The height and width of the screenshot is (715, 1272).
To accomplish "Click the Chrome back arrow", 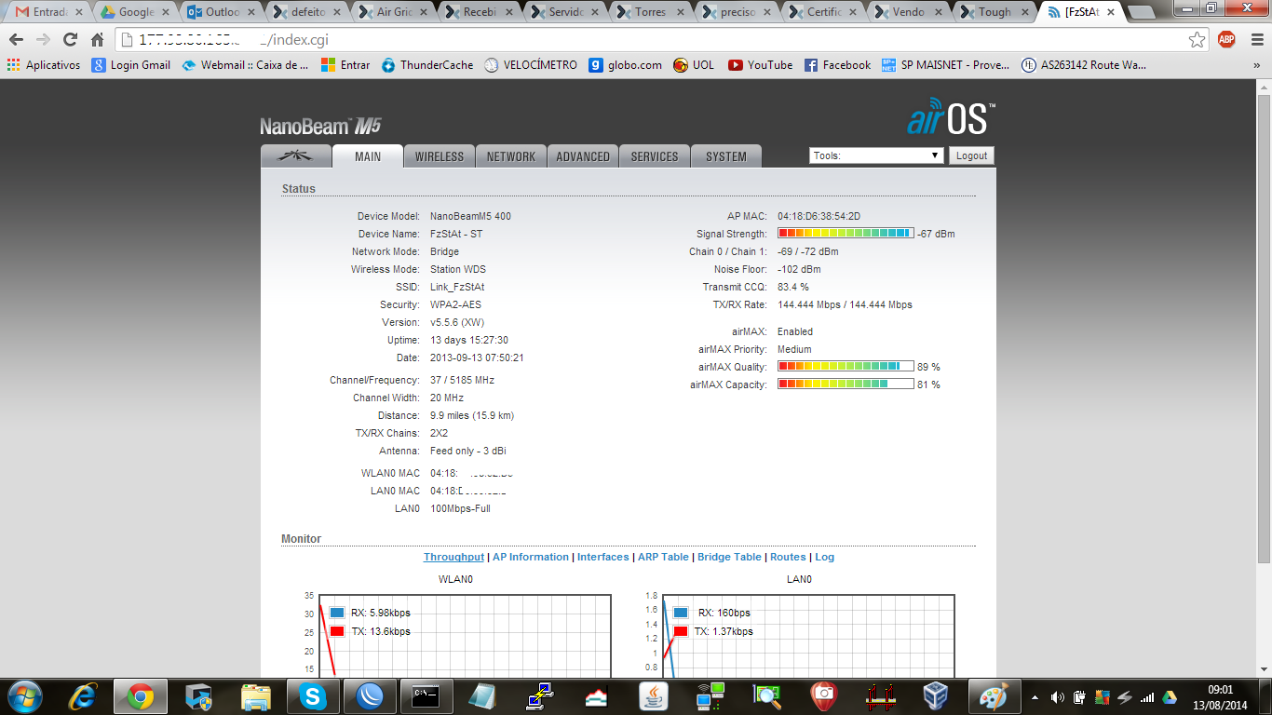I will click(17, 40).
